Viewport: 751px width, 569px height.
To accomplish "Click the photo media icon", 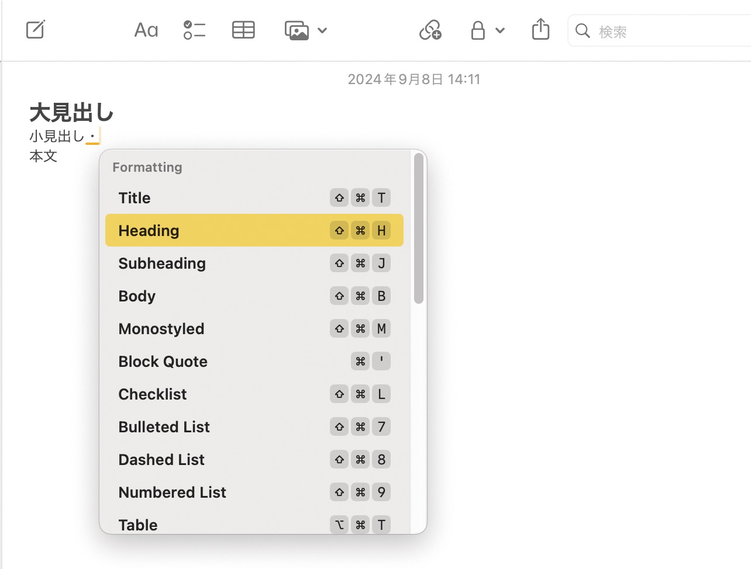I will pos(297,30).
